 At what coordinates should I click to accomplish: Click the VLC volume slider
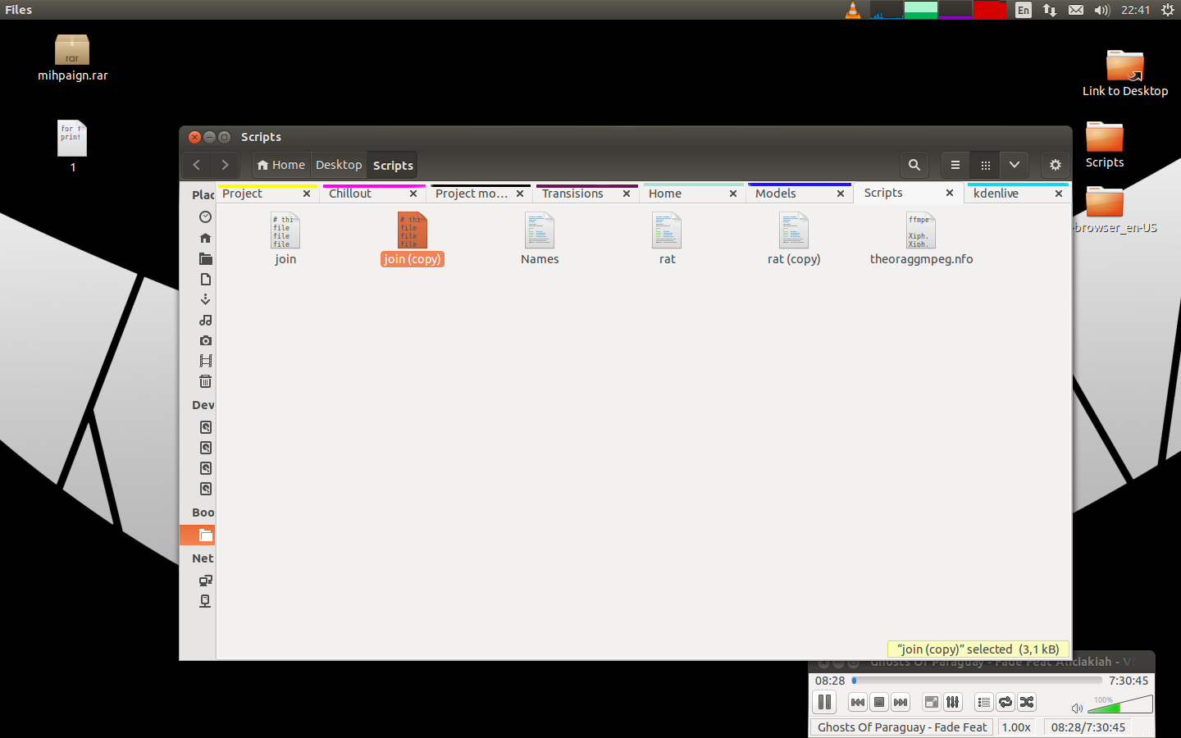point(1120,705)
